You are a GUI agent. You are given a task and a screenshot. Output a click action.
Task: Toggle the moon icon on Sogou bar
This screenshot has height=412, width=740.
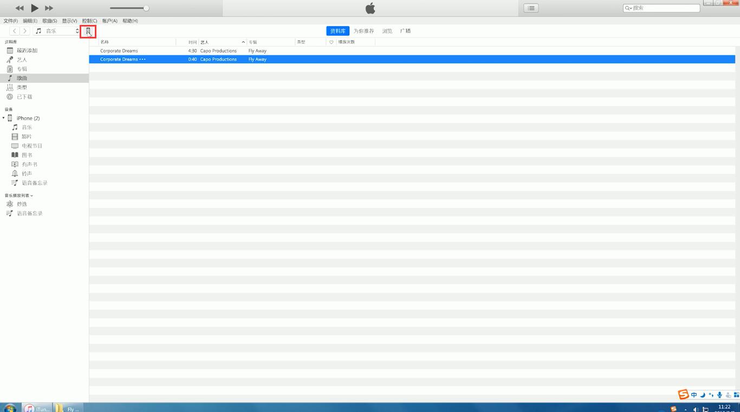click(703, 395)
